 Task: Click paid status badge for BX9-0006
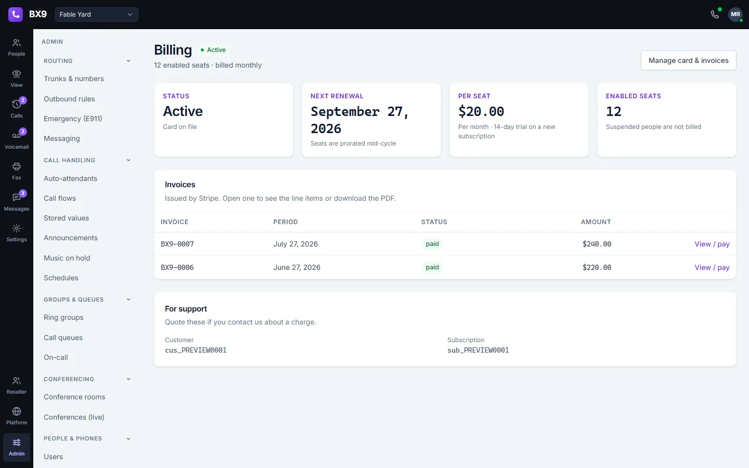[x=432, y=267]
